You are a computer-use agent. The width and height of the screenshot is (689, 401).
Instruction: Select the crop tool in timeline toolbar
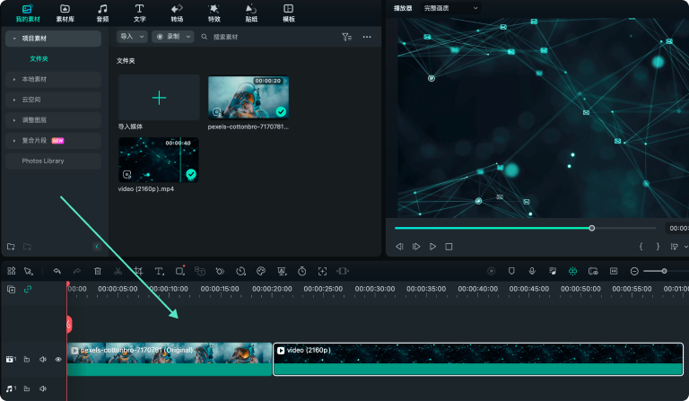click(x=139, y=271)
